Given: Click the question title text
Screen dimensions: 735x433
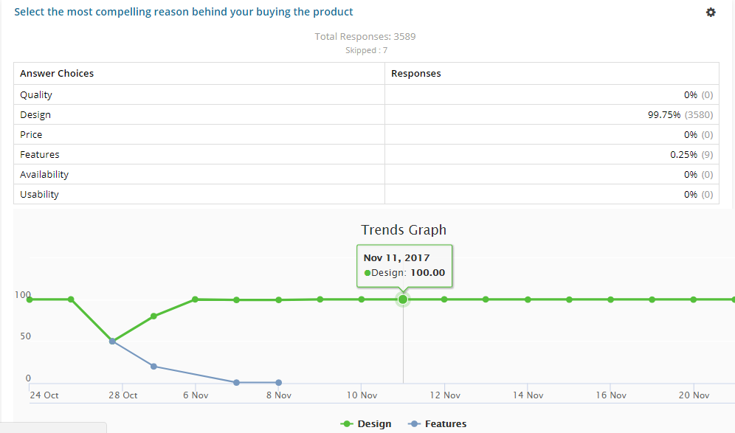Looking at the screenshot, I should pos(183,12).
